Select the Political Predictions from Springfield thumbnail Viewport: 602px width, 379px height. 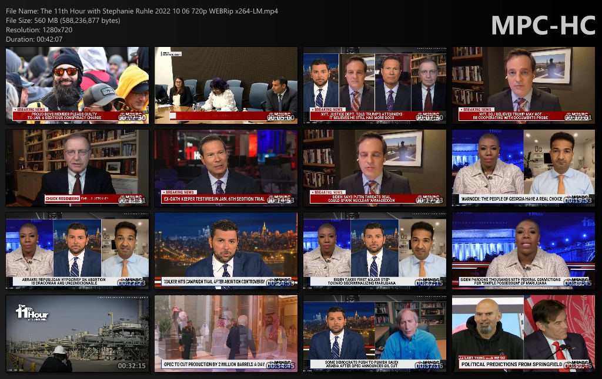[523, 333]
